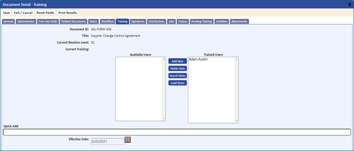Click Trained Users scrollbar up arrow

236,59
